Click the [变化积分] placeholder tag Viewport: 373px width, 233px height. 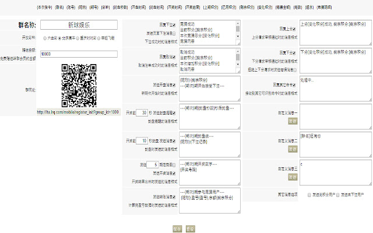265,8
